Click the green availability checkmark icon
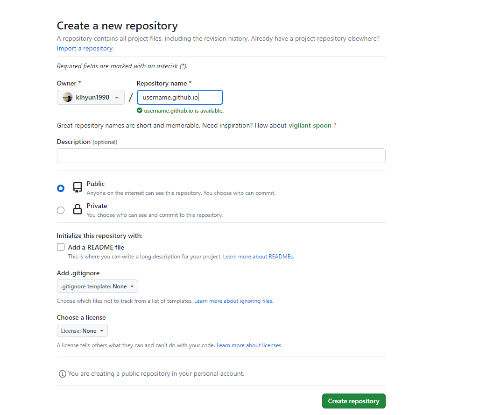The height and width of the screenshot is (415, 480). 140,111
